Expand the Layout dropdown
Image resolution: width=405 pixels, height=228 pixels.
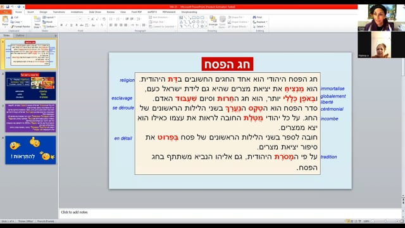(x=49, y=17)
